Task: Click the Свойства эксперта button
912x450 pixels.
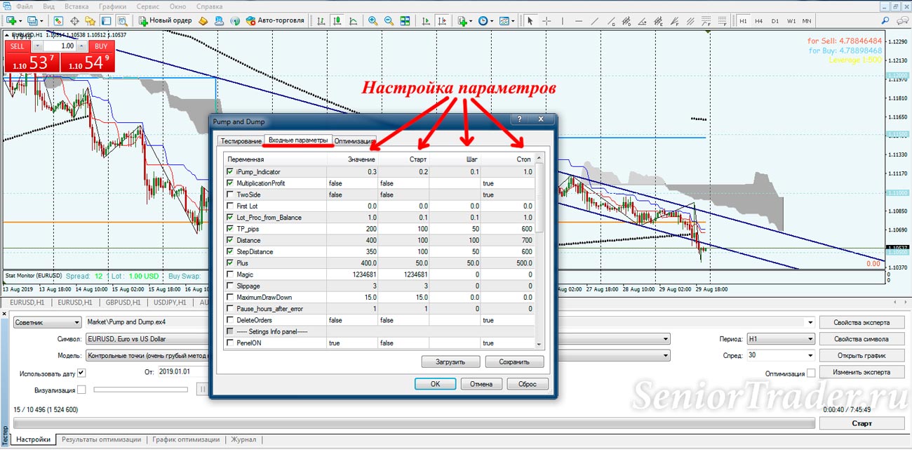Action: (861, 322)
